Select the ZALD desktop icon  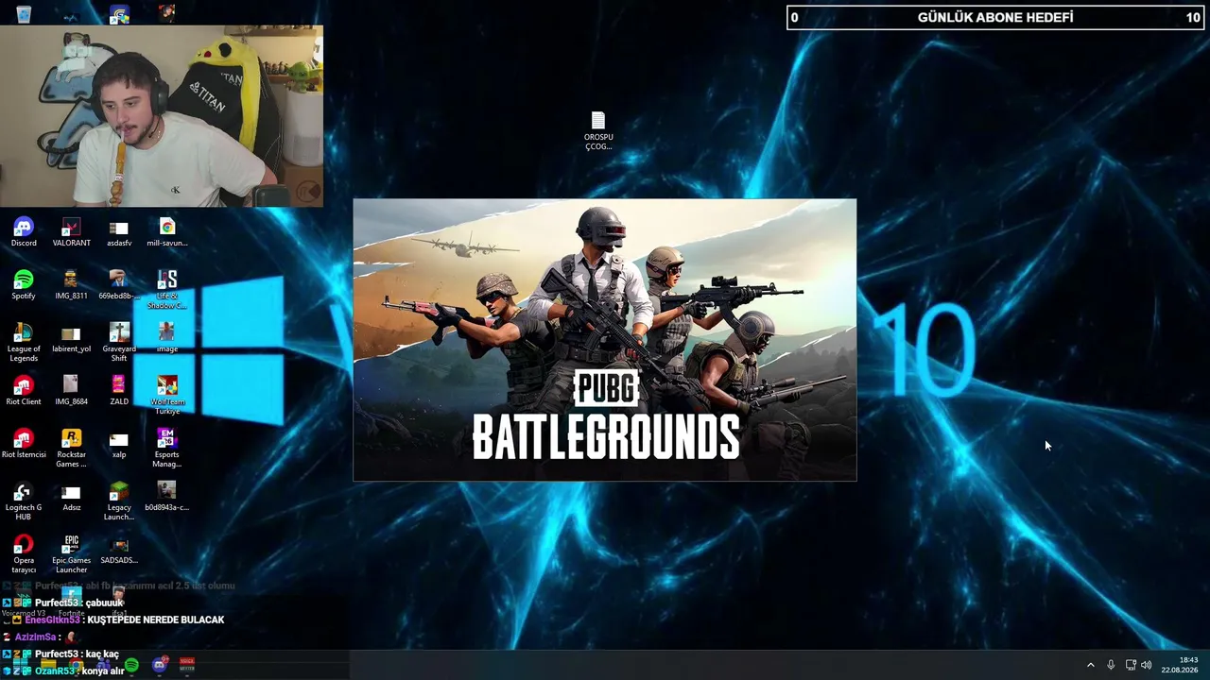(119, 391)
